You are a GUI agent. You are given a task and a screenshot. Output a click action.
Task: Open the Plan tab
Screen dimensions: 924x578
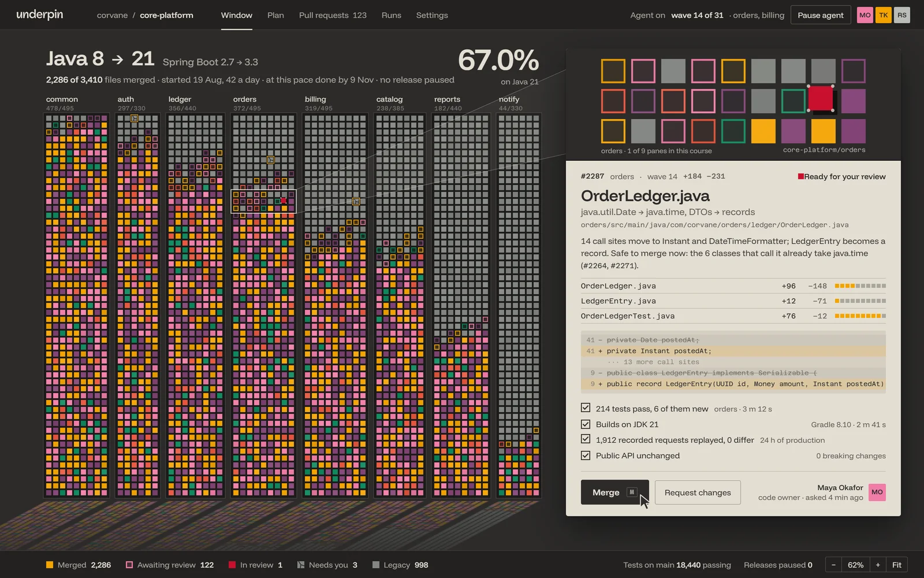point(275,15)
